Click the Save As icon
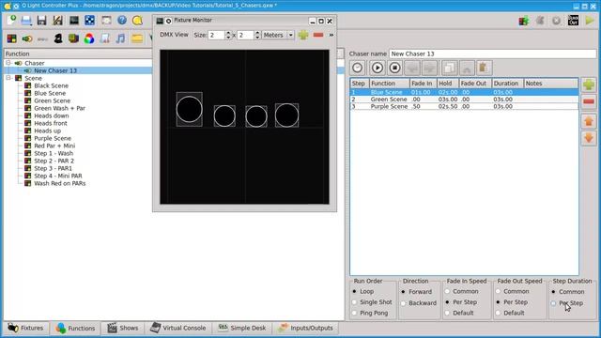Image resolution: width=601 pixels, height=338 pixels. click(x=57, y=20)
